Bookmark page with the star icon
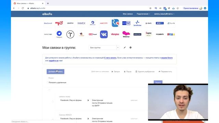The height and width of the screenshot is (123, 219). [x=151, y=8]
